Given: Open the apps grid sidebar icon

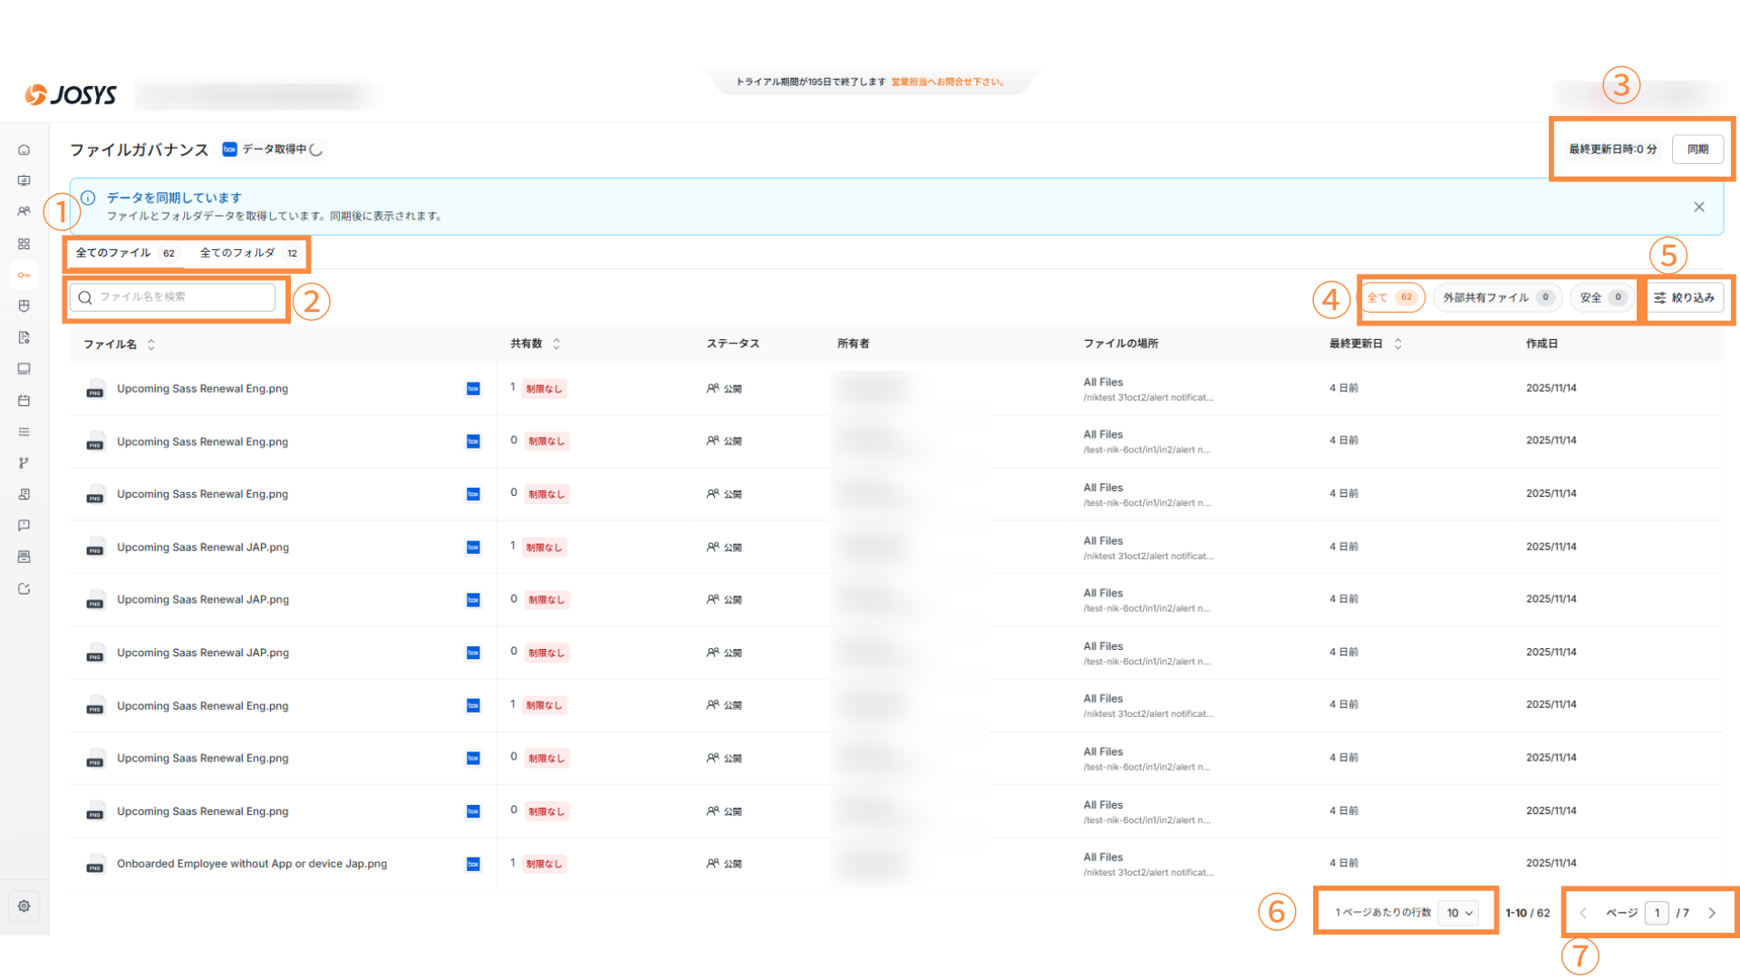Looking at the screenshot, I should pyautogui.click(x=24, y=244).
